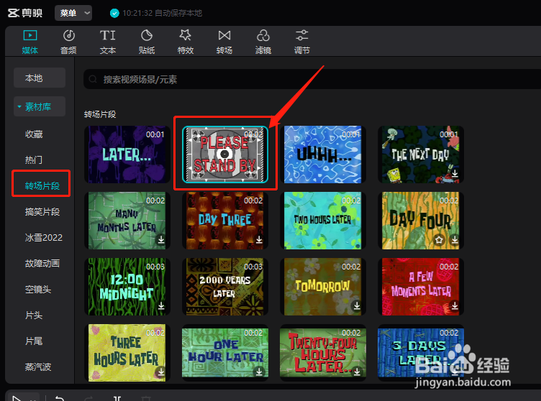Select the THE NEXT DAY clip thumbnail
This screenshot has width=541, height=401.
pos(421,155)
